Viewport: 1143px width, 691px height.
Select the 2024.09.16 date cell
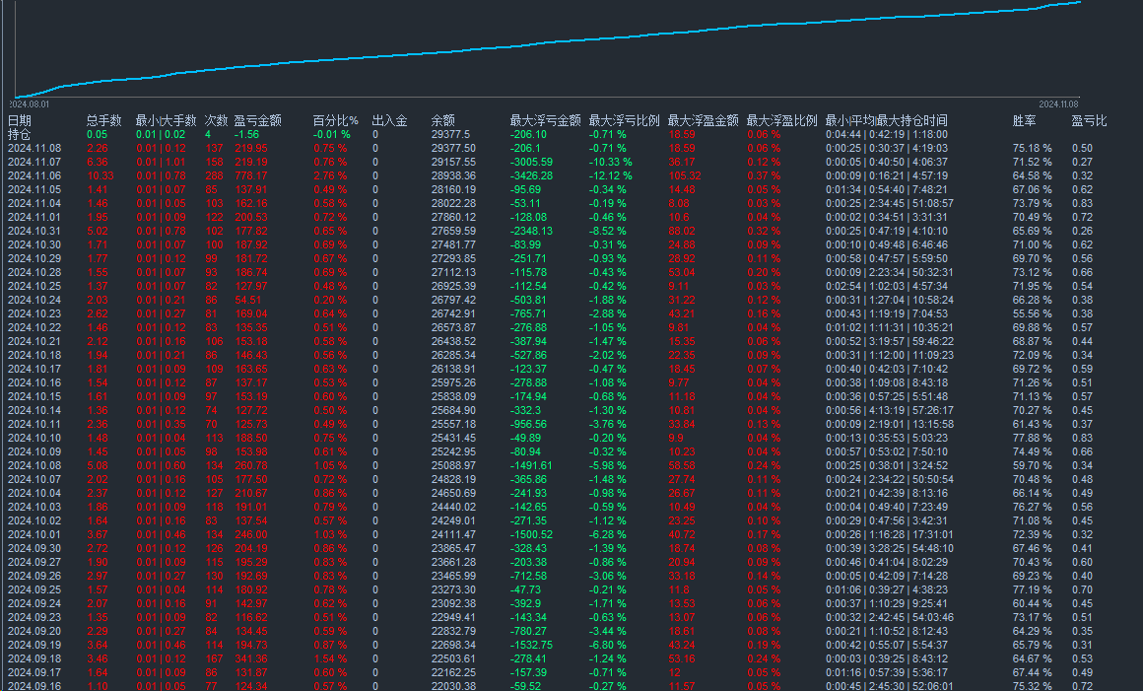click(x=34, y=686)
